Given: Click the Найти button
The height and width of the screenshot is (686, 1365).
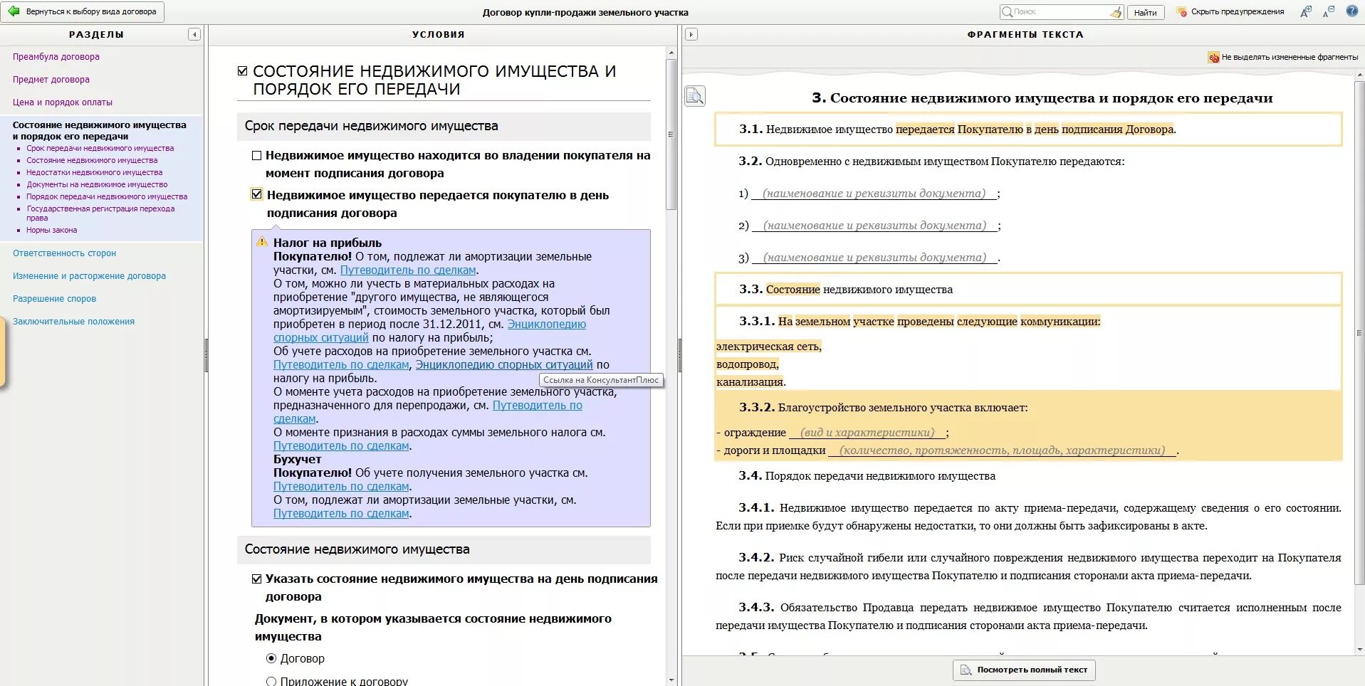Looking at the screenshot, I should (x=1146, y=12).
